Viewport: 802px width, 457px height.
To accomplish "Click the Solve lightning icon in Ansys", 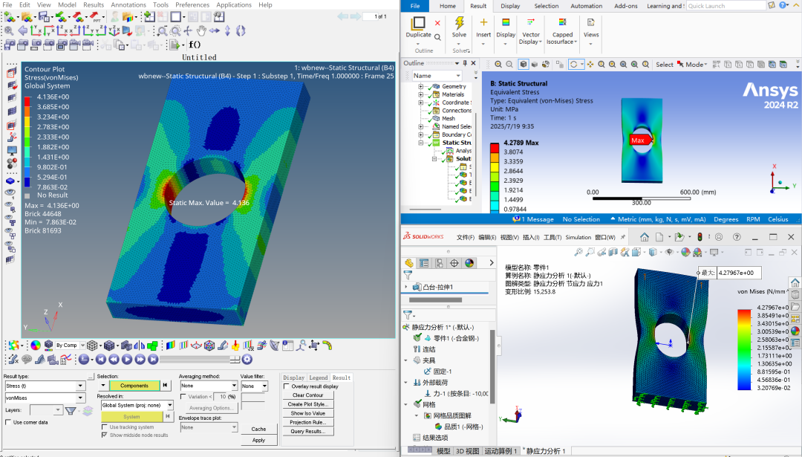I will (460, 22).
